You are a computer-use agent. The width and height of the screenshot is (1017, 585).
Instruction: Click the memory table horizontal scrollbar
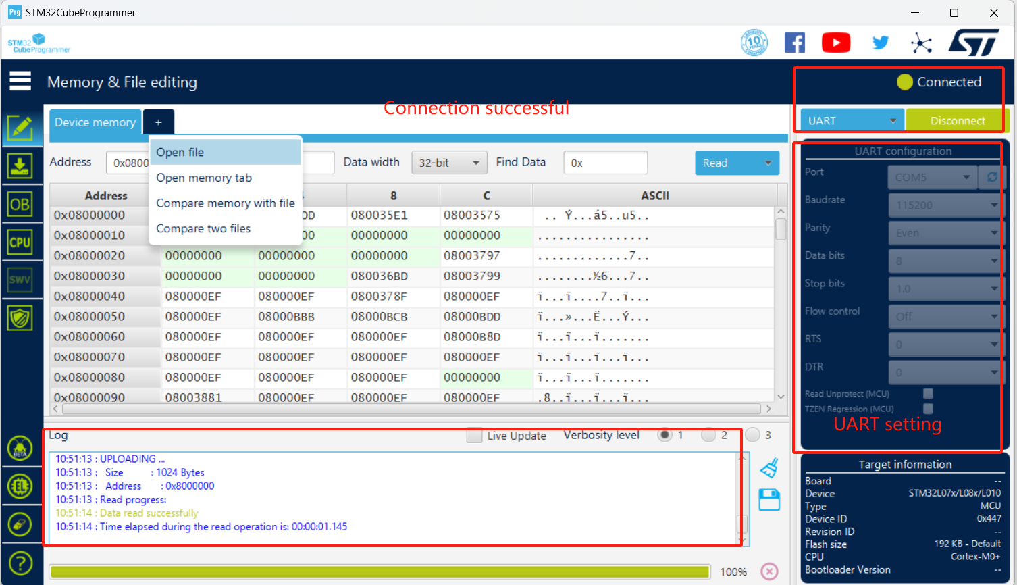point(412,409)
